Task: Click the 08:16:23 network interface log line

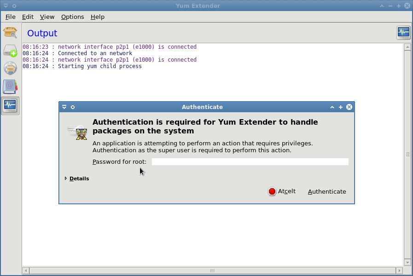Action: click(x=110, y=47)
